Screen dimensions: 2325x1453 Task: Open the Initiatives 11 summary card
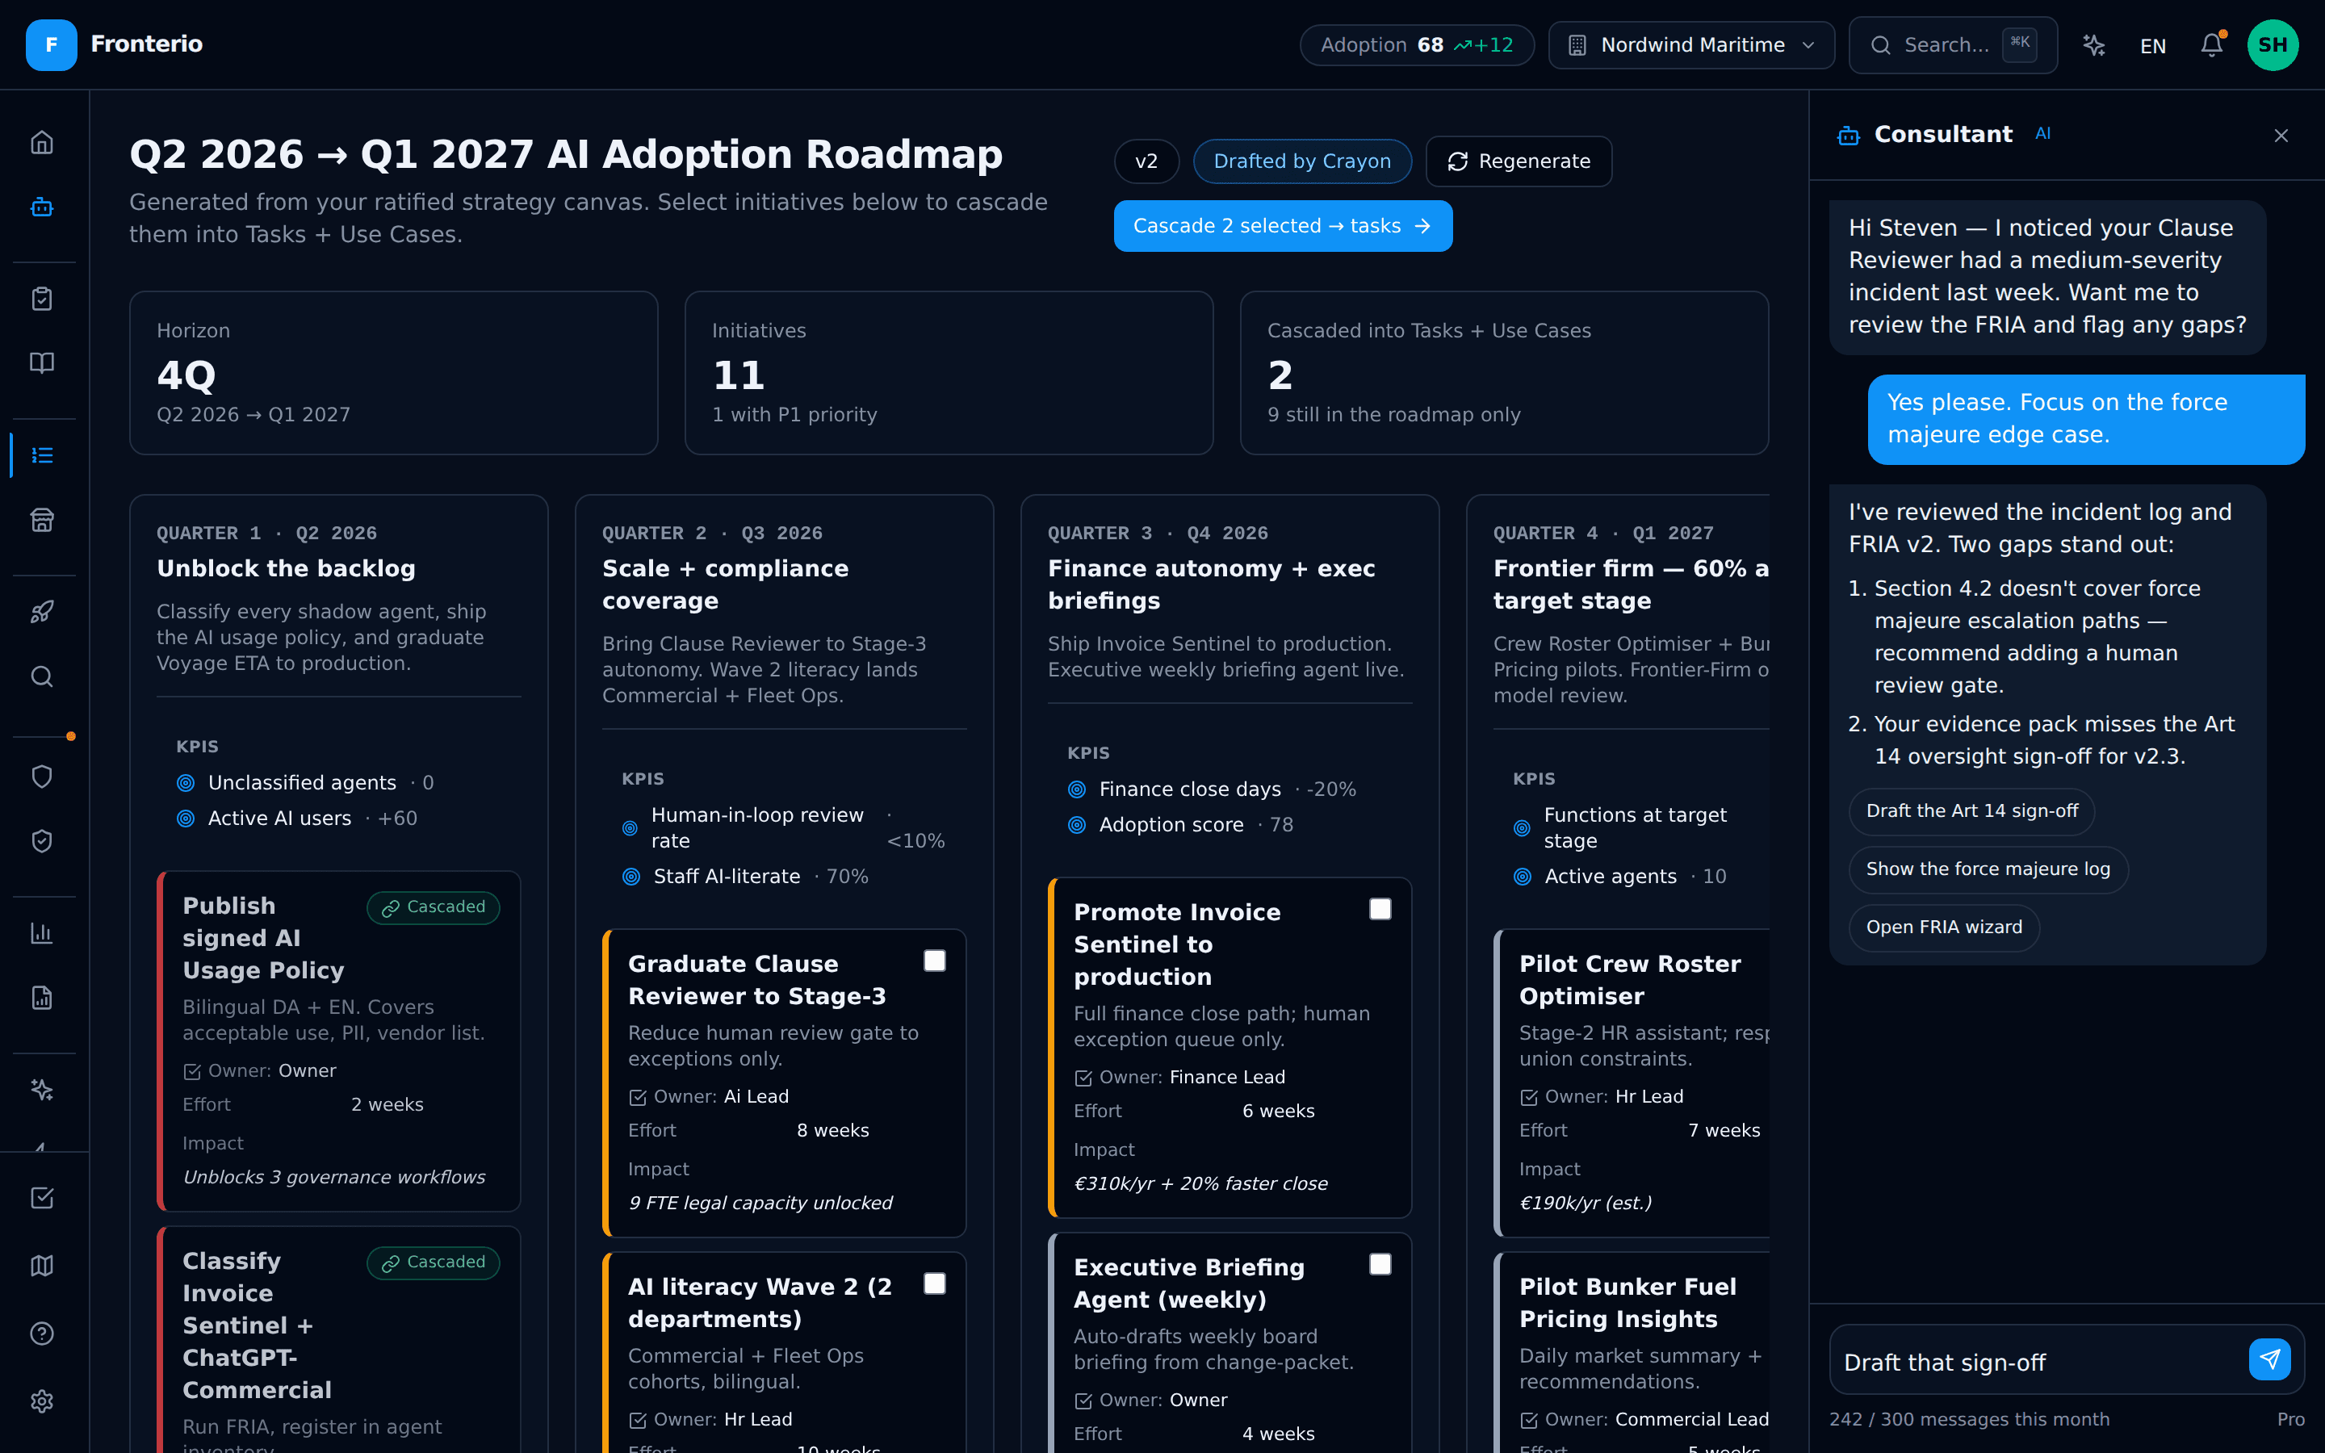[x=949, y=373]
